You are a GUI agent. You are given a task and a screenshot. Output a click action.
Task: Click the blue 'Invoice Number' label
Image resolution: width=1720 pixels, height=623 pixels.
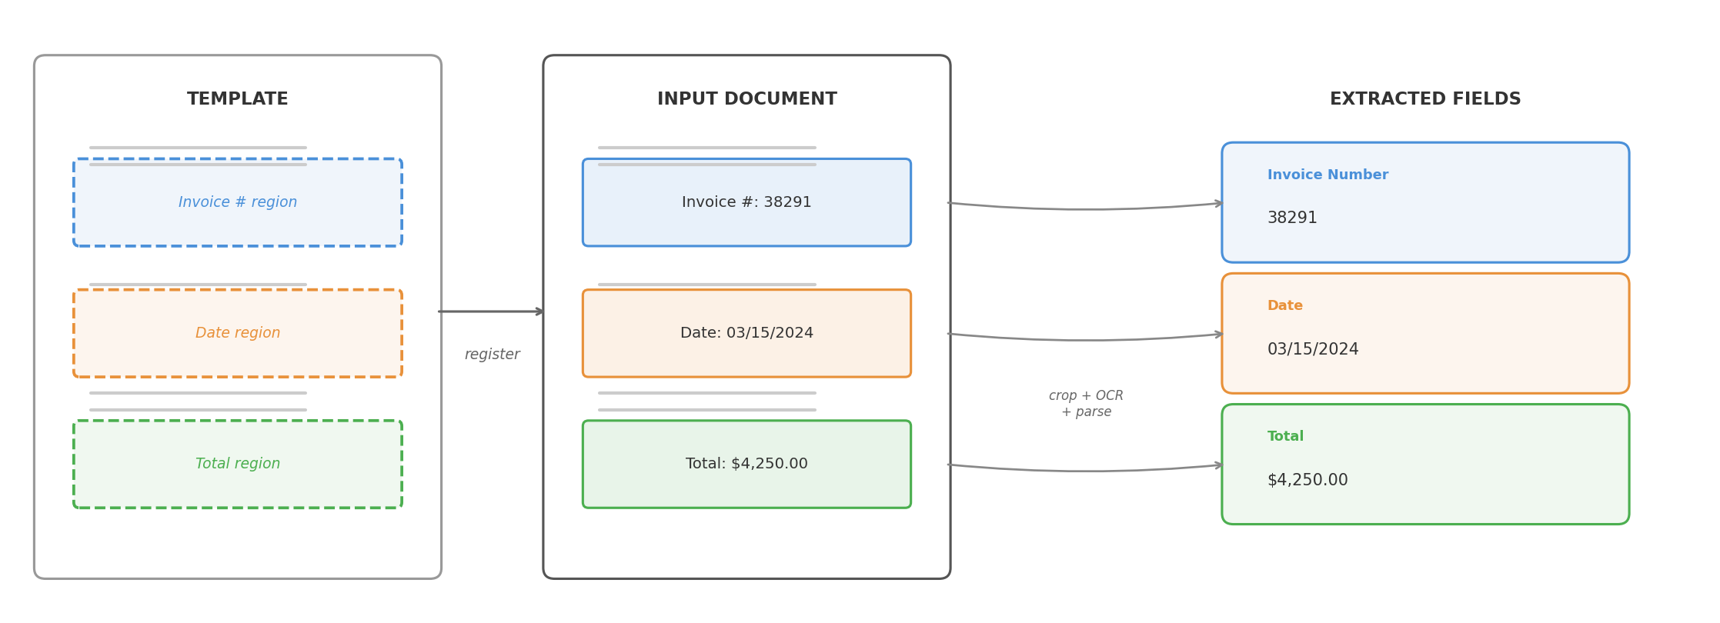coord(1328,175)
